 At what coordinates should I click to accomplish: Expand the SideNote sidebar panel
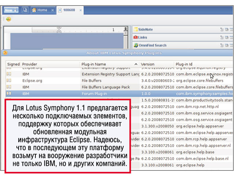click(146, 30)
